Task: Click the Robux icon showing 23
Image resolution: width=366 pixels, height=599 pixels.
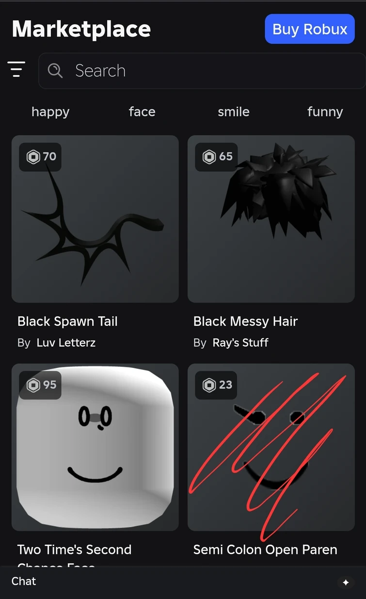Action: pyautogui.click(x=209, y=385)
